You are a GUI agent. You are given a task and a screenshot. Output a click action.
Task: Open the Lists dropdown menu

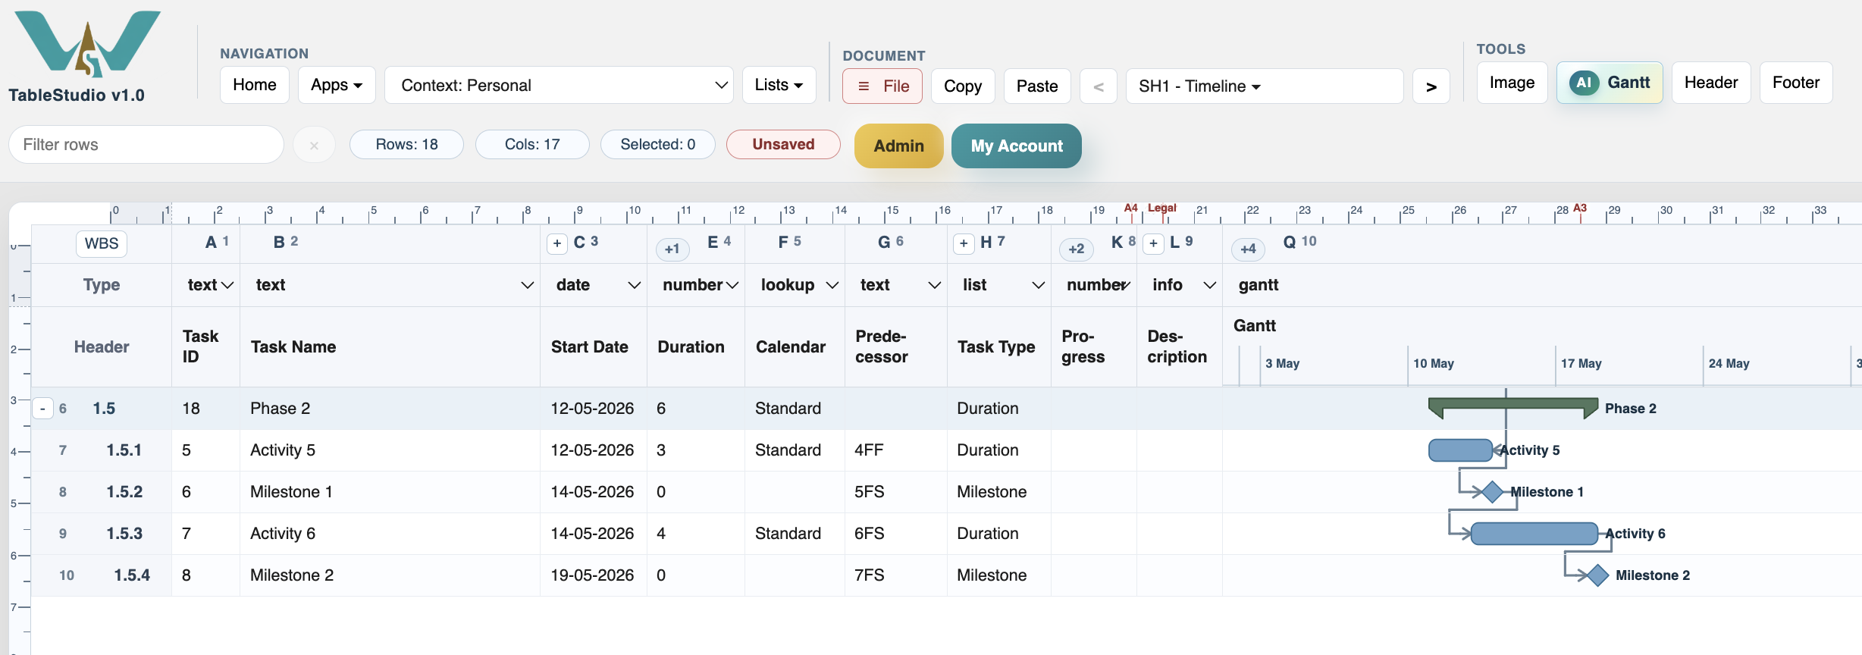[779, 85]
